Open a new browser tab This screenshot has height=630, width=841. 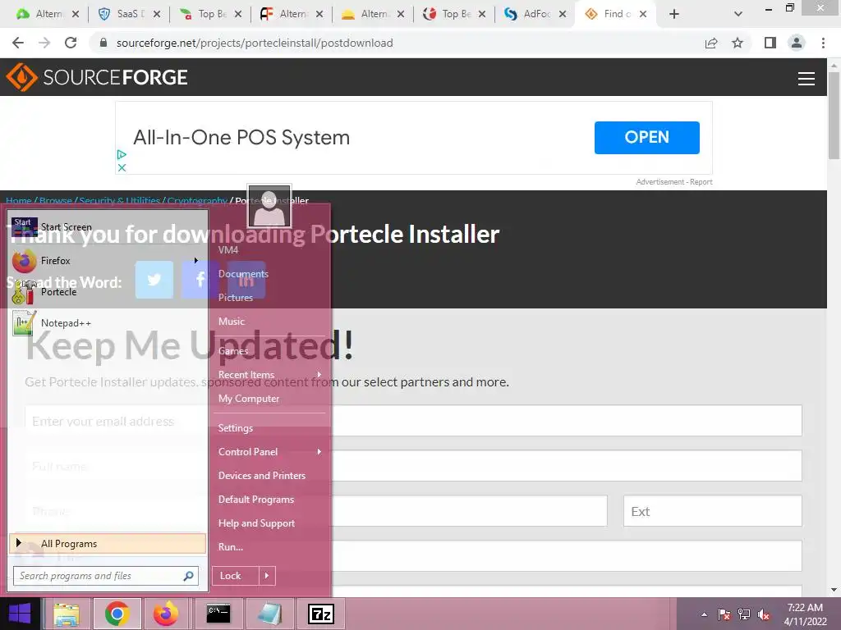coord(674,14)
